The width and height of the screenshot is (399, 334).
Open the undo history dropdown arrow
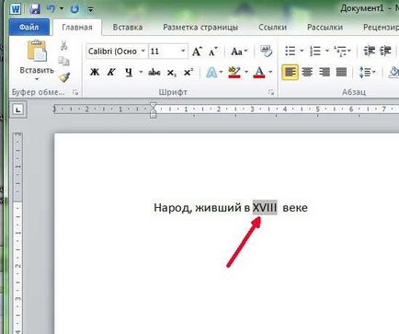[x=62, y=9]
